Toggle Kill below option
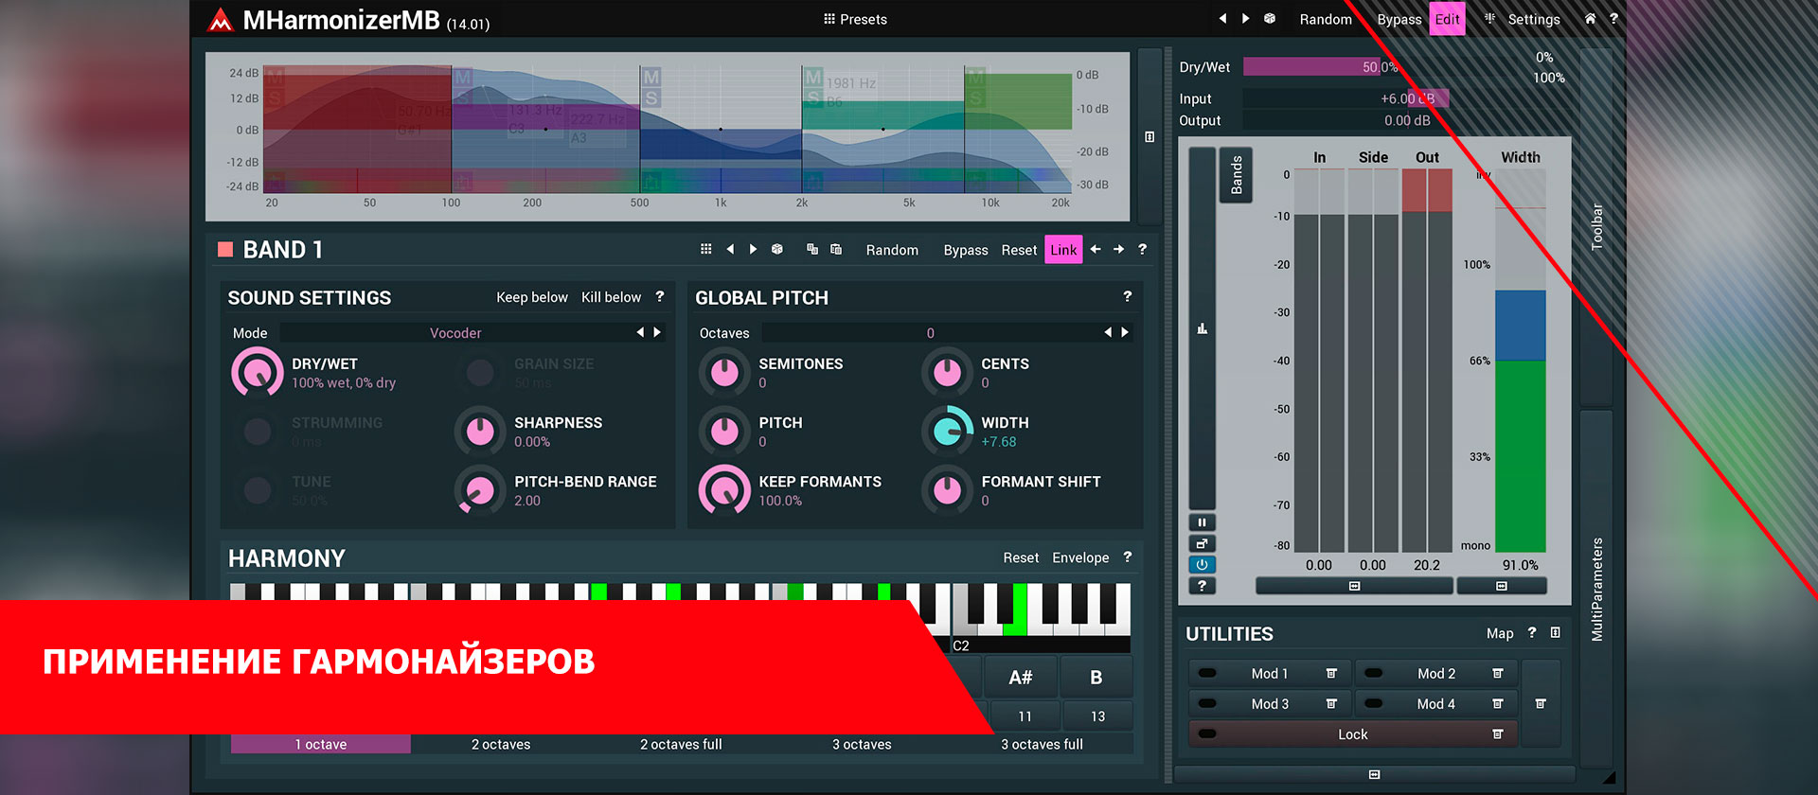 coord(611,297)
